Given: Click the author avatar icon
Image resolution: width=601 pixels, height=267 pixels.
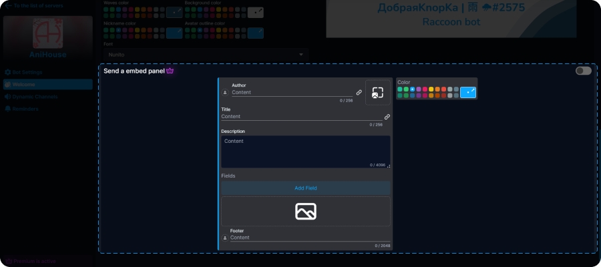Looking at the screenshot, I should pos(225,93).
